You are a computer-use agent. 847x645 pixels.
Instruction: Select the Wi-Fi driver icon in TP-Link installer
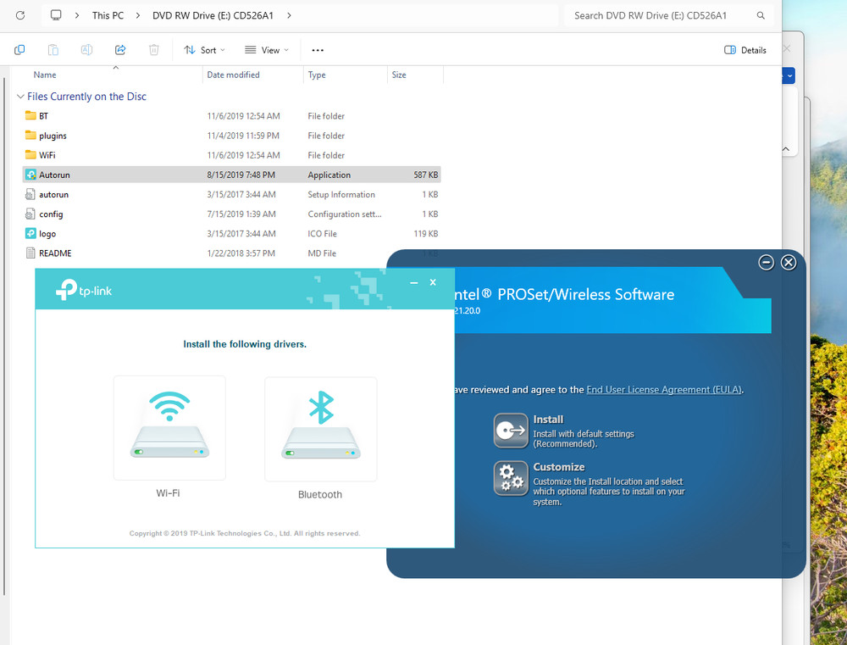coord(169,428)
